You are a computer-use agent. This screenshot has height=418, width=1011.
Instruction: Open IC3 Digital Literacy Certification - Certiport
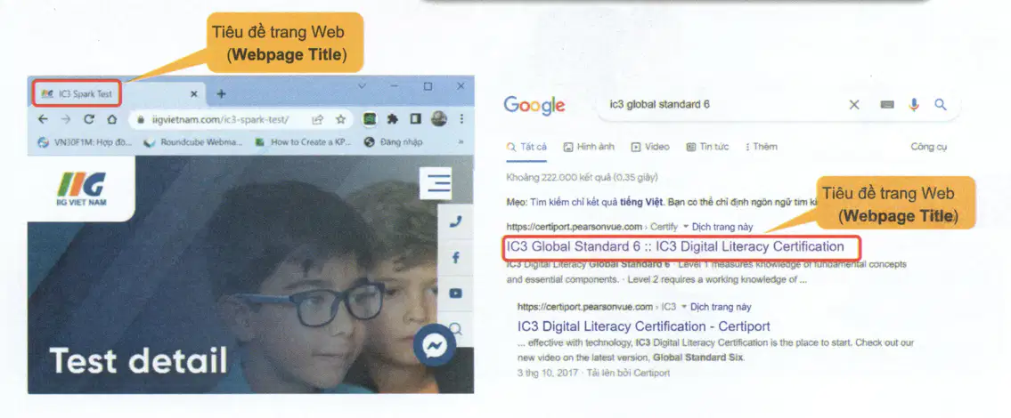(643, 326)
